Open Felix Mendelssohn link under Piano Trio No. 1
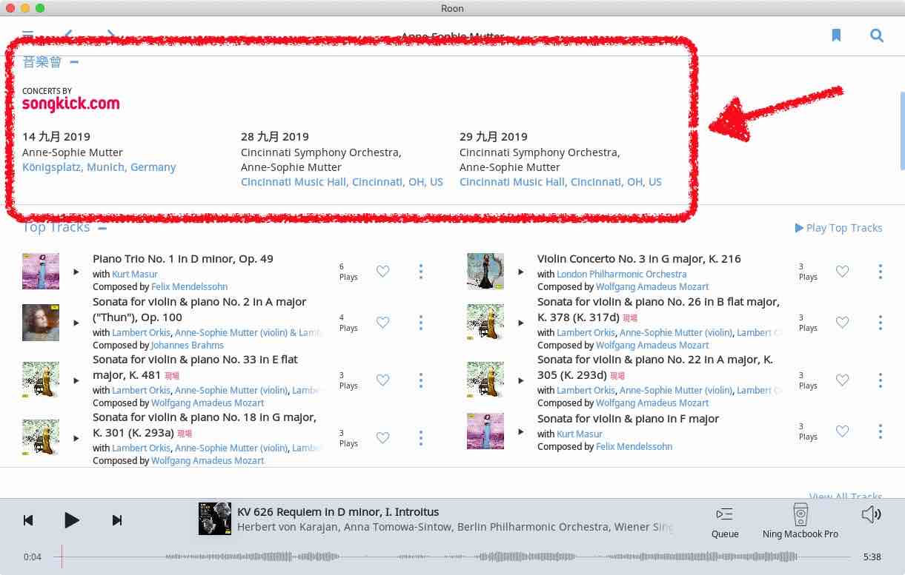Viewport: 905px width, 575px height. [x=189, y=286]
